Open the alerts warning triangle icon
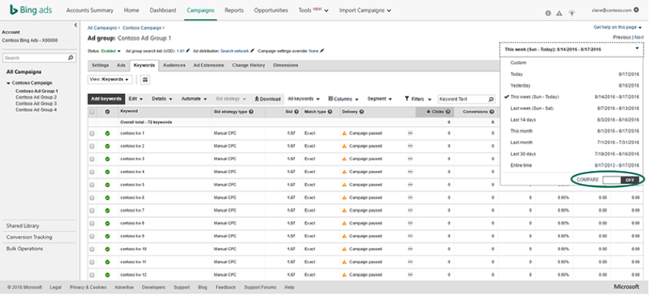 (559, 13)
